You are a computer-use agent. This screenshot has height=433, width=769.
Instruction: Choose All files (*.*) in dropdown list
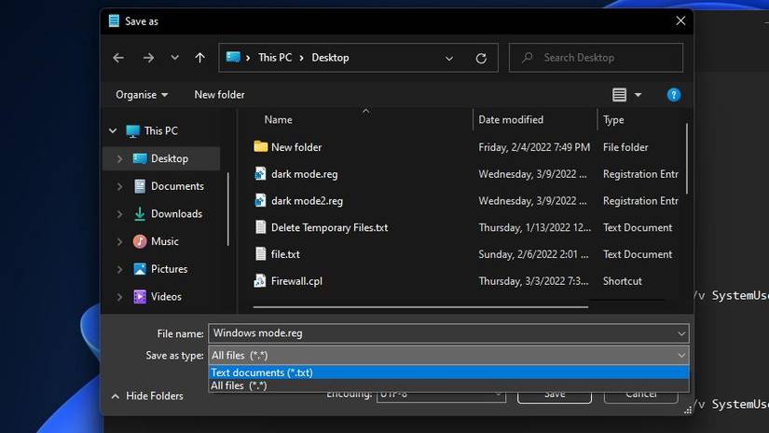(x=448, y=386)
